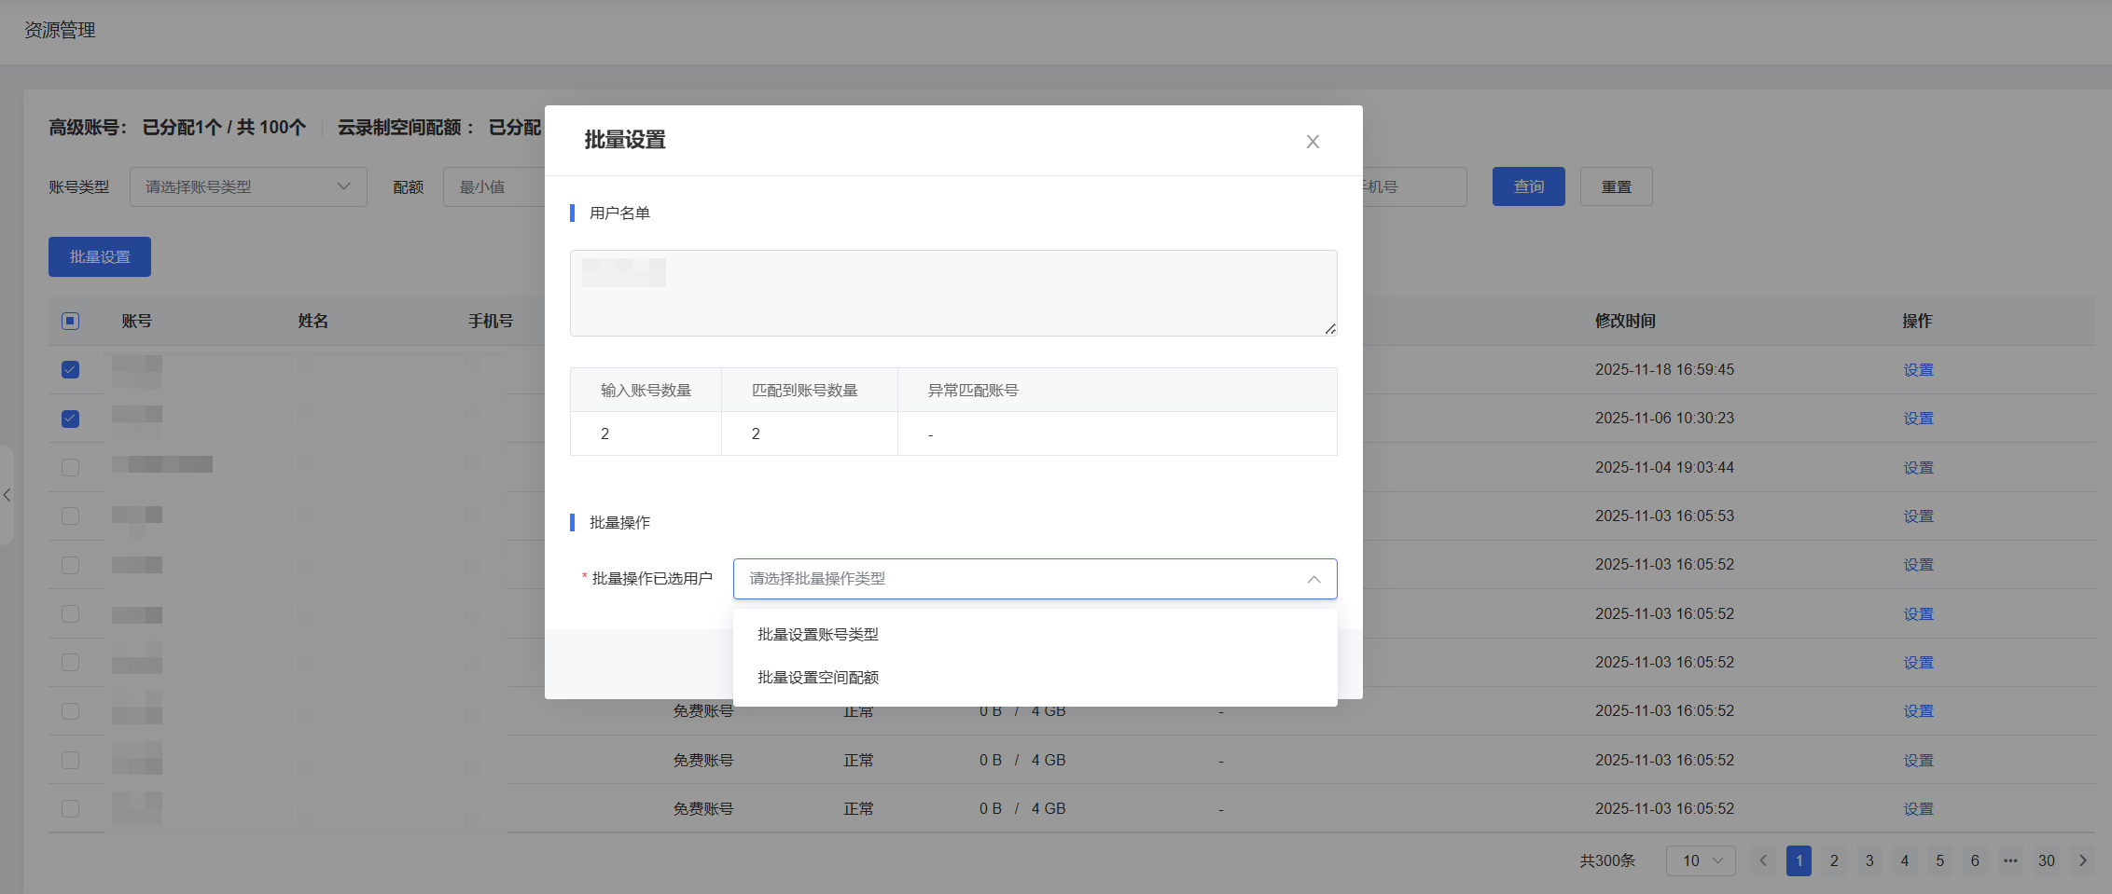Expand the left sidebar collapse handle
Screen dimensions: 2112x894
point(7,495)
